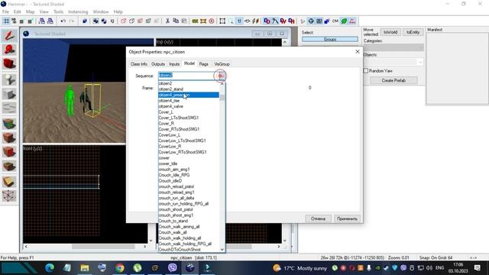This screenshot has width=489, height=275.
Task: Click the toEntity button
Action: [x=413, y=32]
